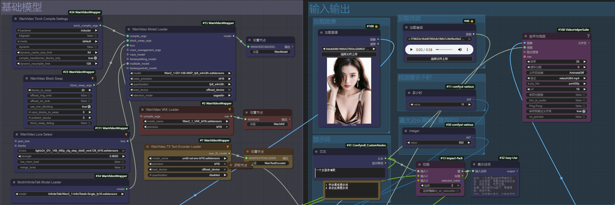Collapse the 展示任何 node
Viewport: 615px width, 205px height.
coord(474,164)
